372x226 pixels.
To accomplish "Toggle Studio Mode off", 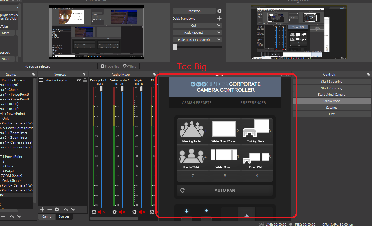I will pos(332,101).
